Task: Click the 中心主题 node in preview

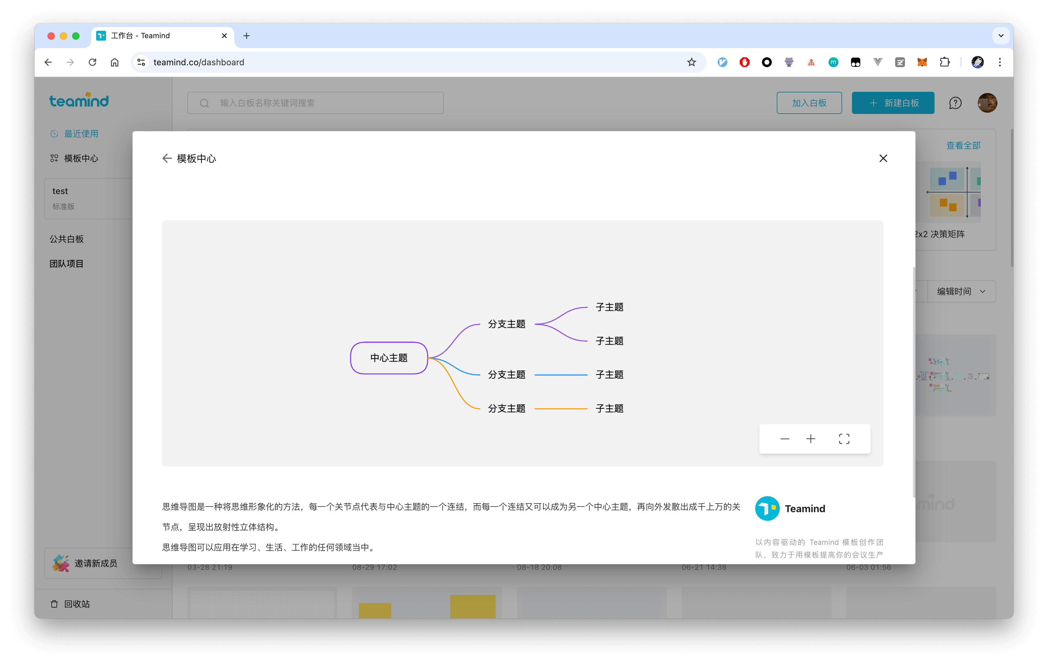Action: coord(389,358)
